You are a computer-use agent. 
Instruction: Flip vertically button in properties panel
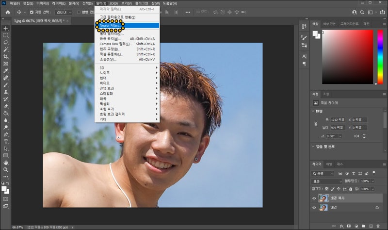coord(364,136)
